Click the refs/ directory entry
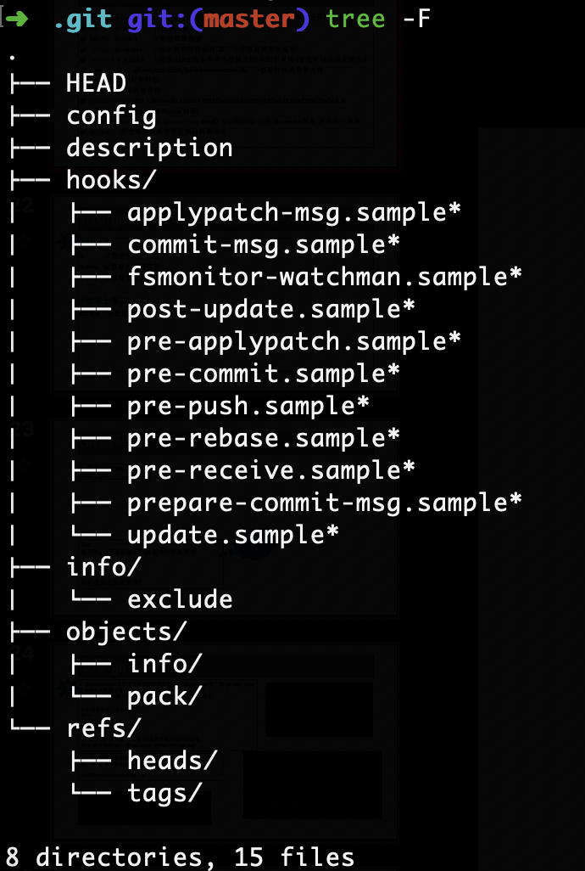The height and width of the screenshot is (871, 585). pos(103,728)
